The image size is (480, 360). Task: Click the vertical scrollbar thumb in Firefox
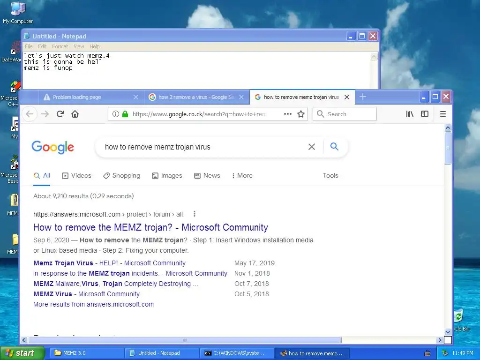[x=448, y=148]
